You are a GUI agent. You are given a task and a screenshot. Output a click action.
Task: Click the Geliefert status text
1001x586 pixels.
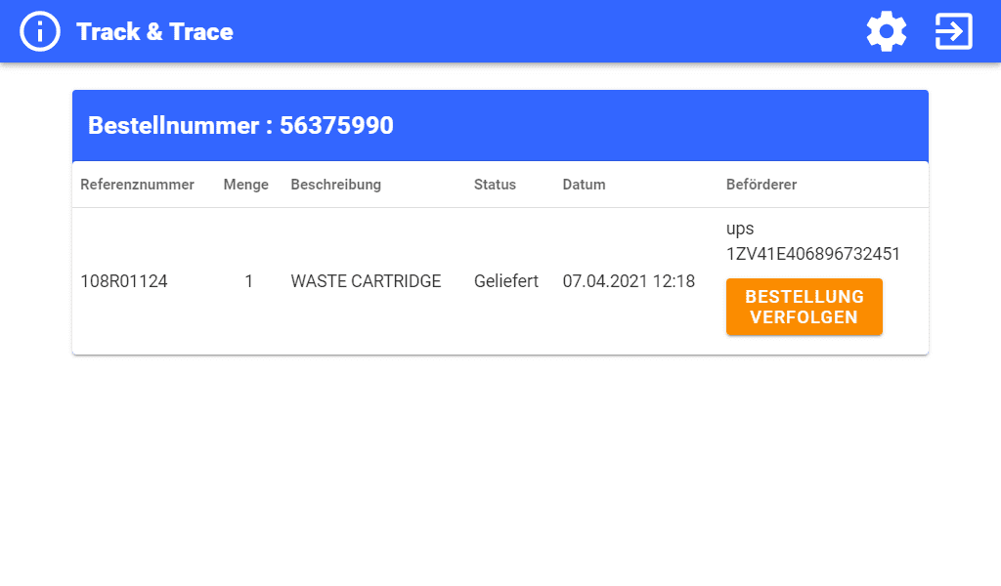coord(505,281)
